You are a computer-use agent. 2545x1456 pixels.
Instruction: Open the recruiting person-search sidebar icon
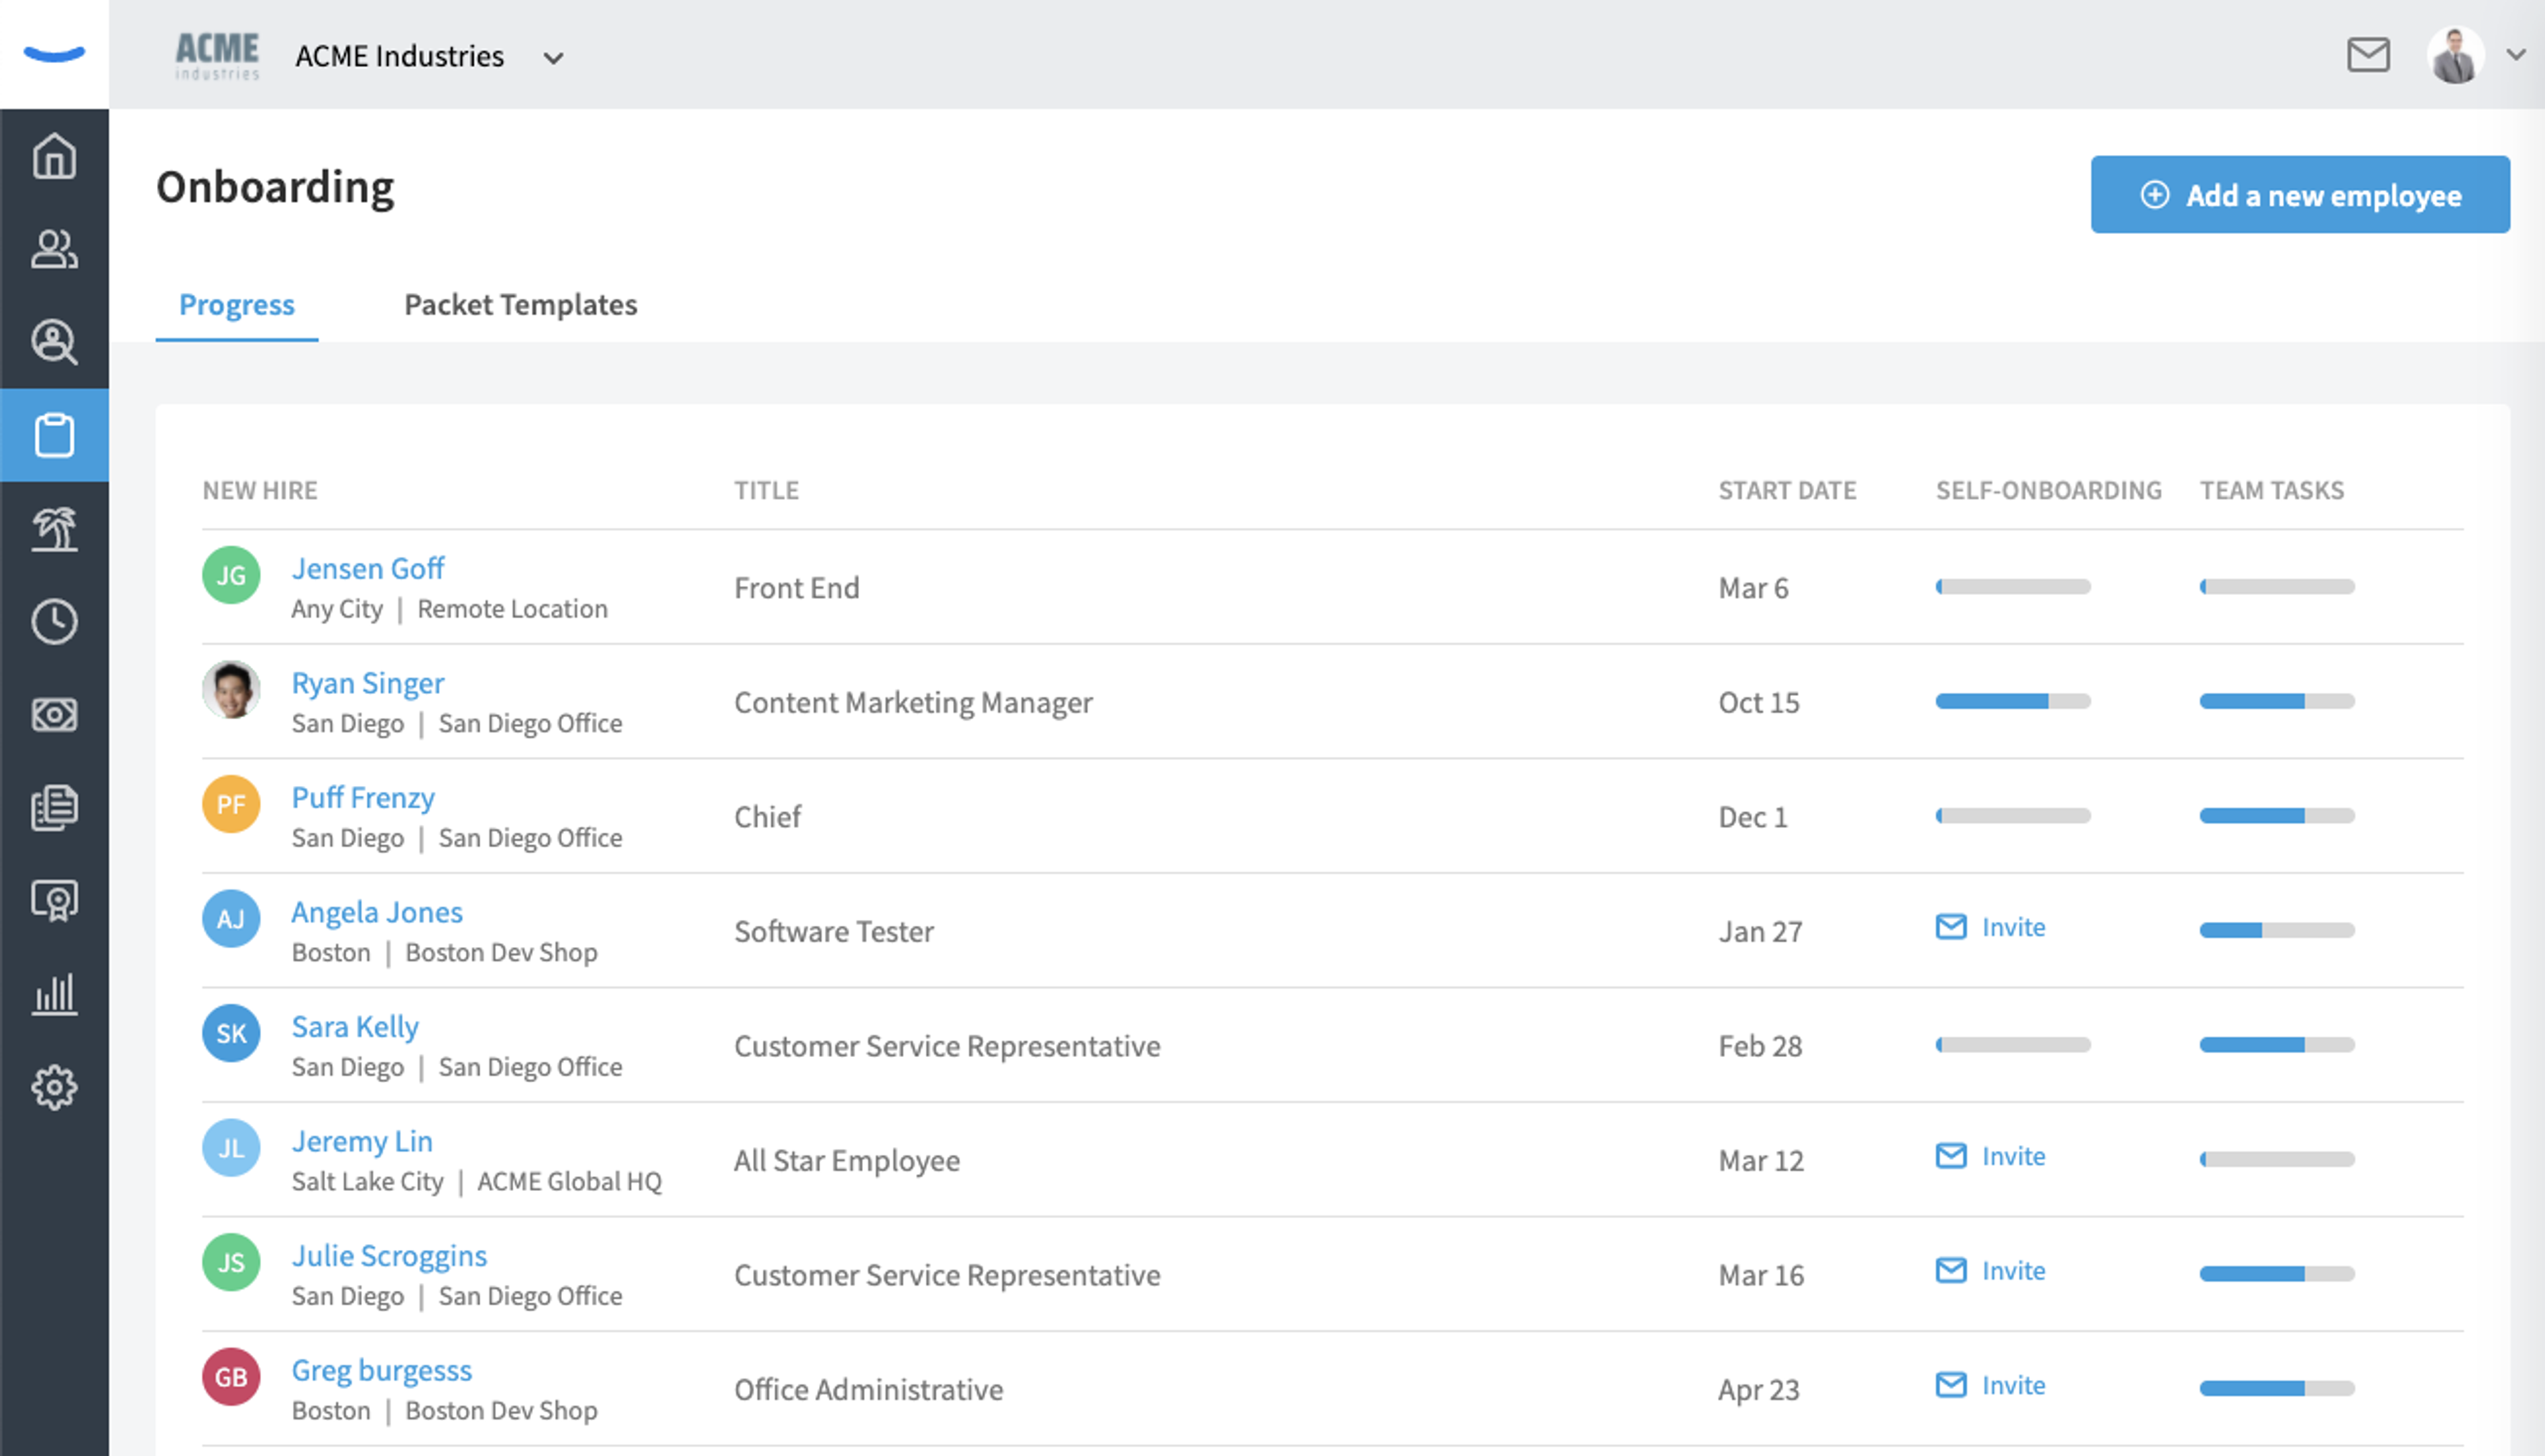(54, 342)
